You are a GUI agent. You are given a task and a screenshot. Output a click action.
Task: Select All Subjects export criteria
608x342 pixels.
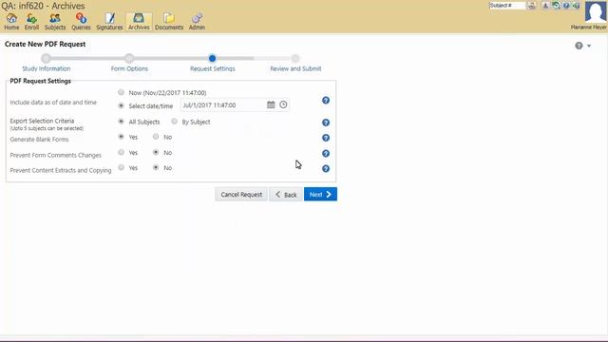tap(121, 122)
